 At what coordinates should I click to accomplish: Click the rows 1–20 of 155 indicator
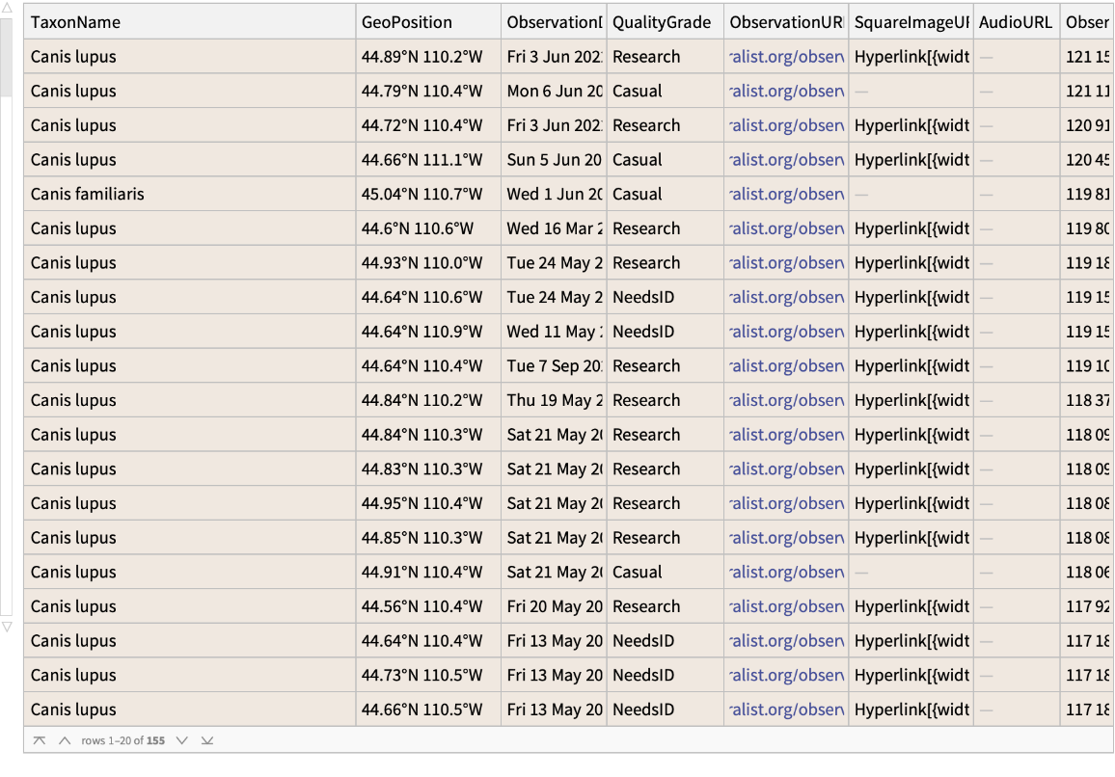click(122, 740)
